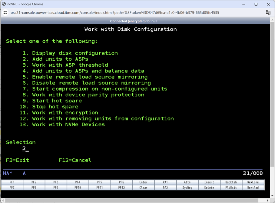Click the PF5 keypad button
Viewport: 275px width, 203px height.
point(100,182)
